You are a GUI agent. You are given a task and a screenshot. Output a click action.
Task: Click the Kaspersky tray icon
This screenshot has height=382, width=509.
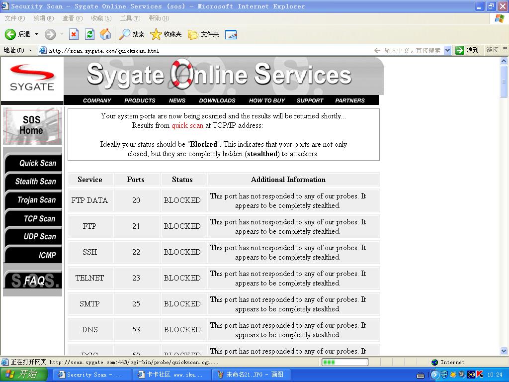480,375
